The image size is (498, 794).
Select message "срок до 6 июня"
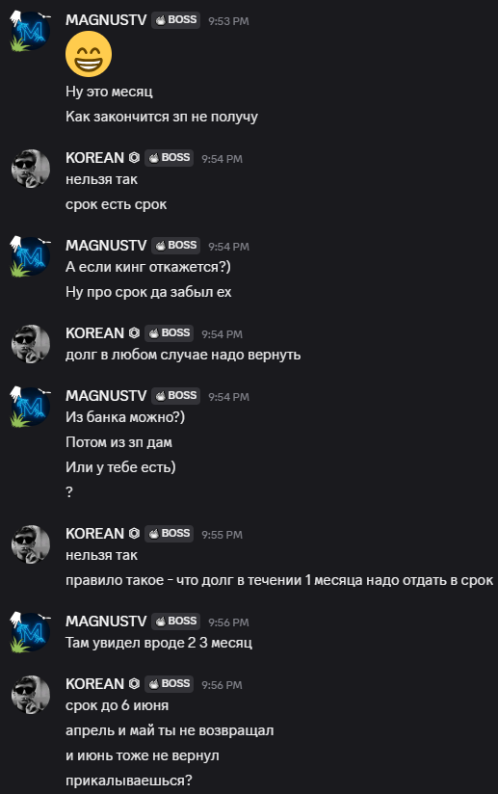point(117,705)
